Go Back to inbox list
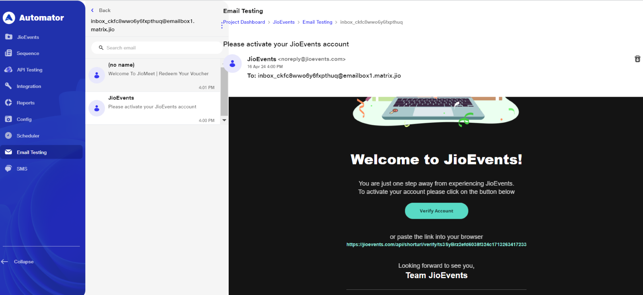The image size is (643, 295). click(104, 10)
